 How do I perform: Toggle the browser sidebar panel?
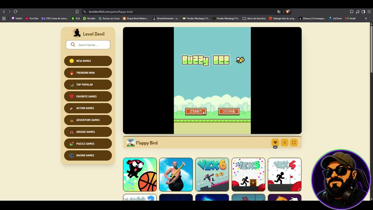(x=363, y=12)
